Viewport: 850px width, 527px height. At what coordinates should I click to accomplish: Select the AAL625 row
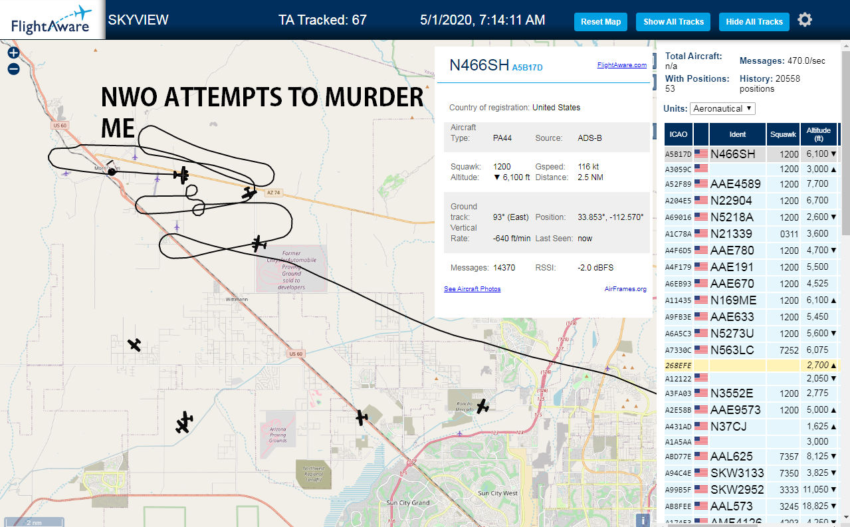752,457
